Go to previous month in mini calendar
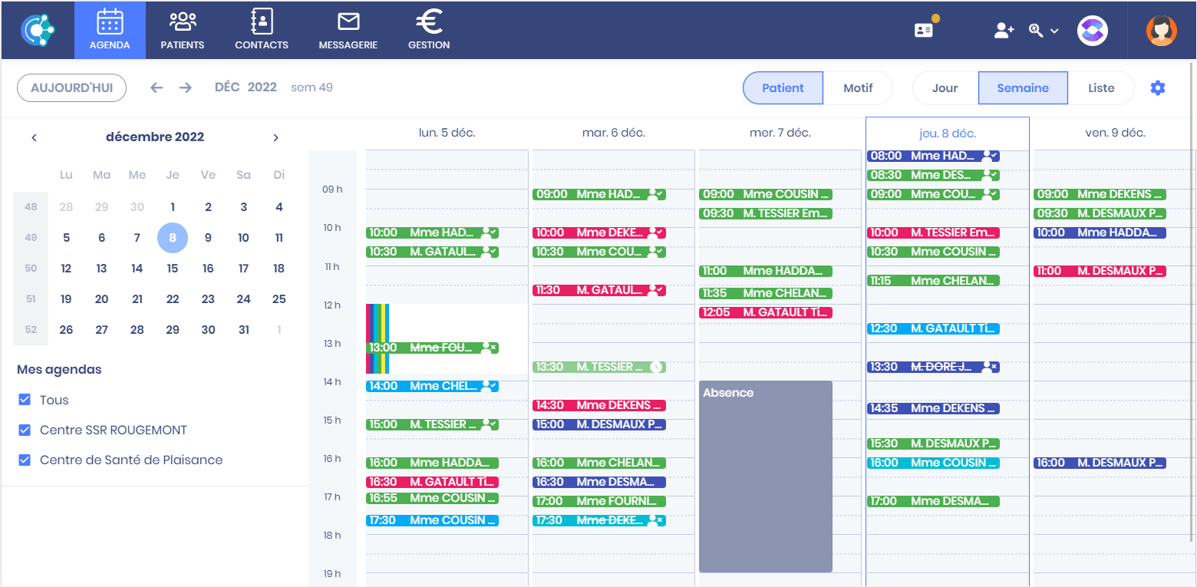Image resolution: width=1197 pixels, height=587 pixels. click(x=34, y=137)
